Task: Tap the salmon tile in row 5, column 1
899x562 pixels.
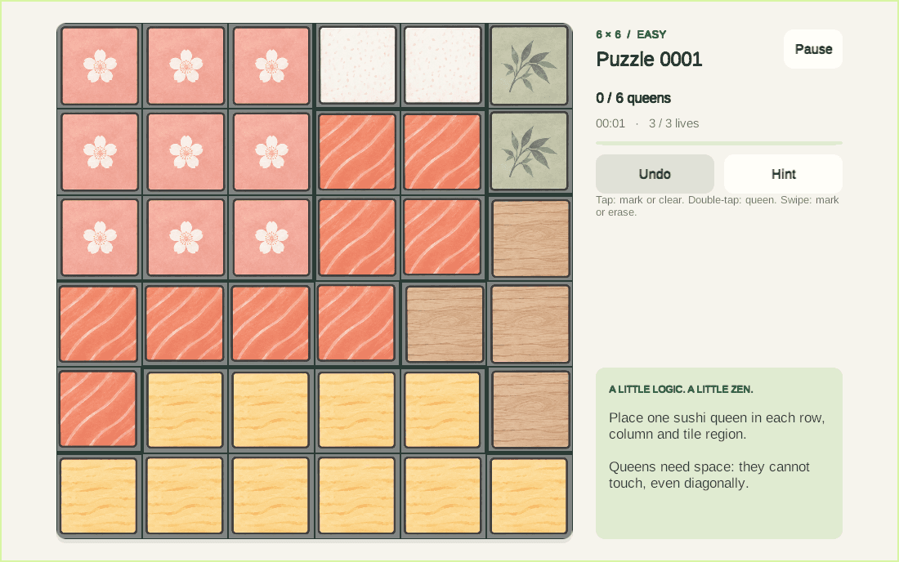Action: coord(98,409)
